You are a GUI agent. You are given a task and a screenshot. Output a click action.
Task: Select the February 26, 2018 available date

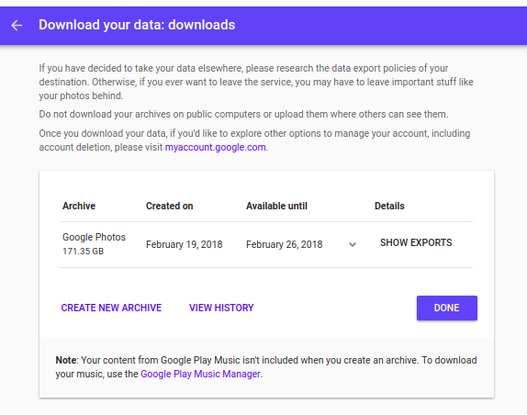pos(284,244)
